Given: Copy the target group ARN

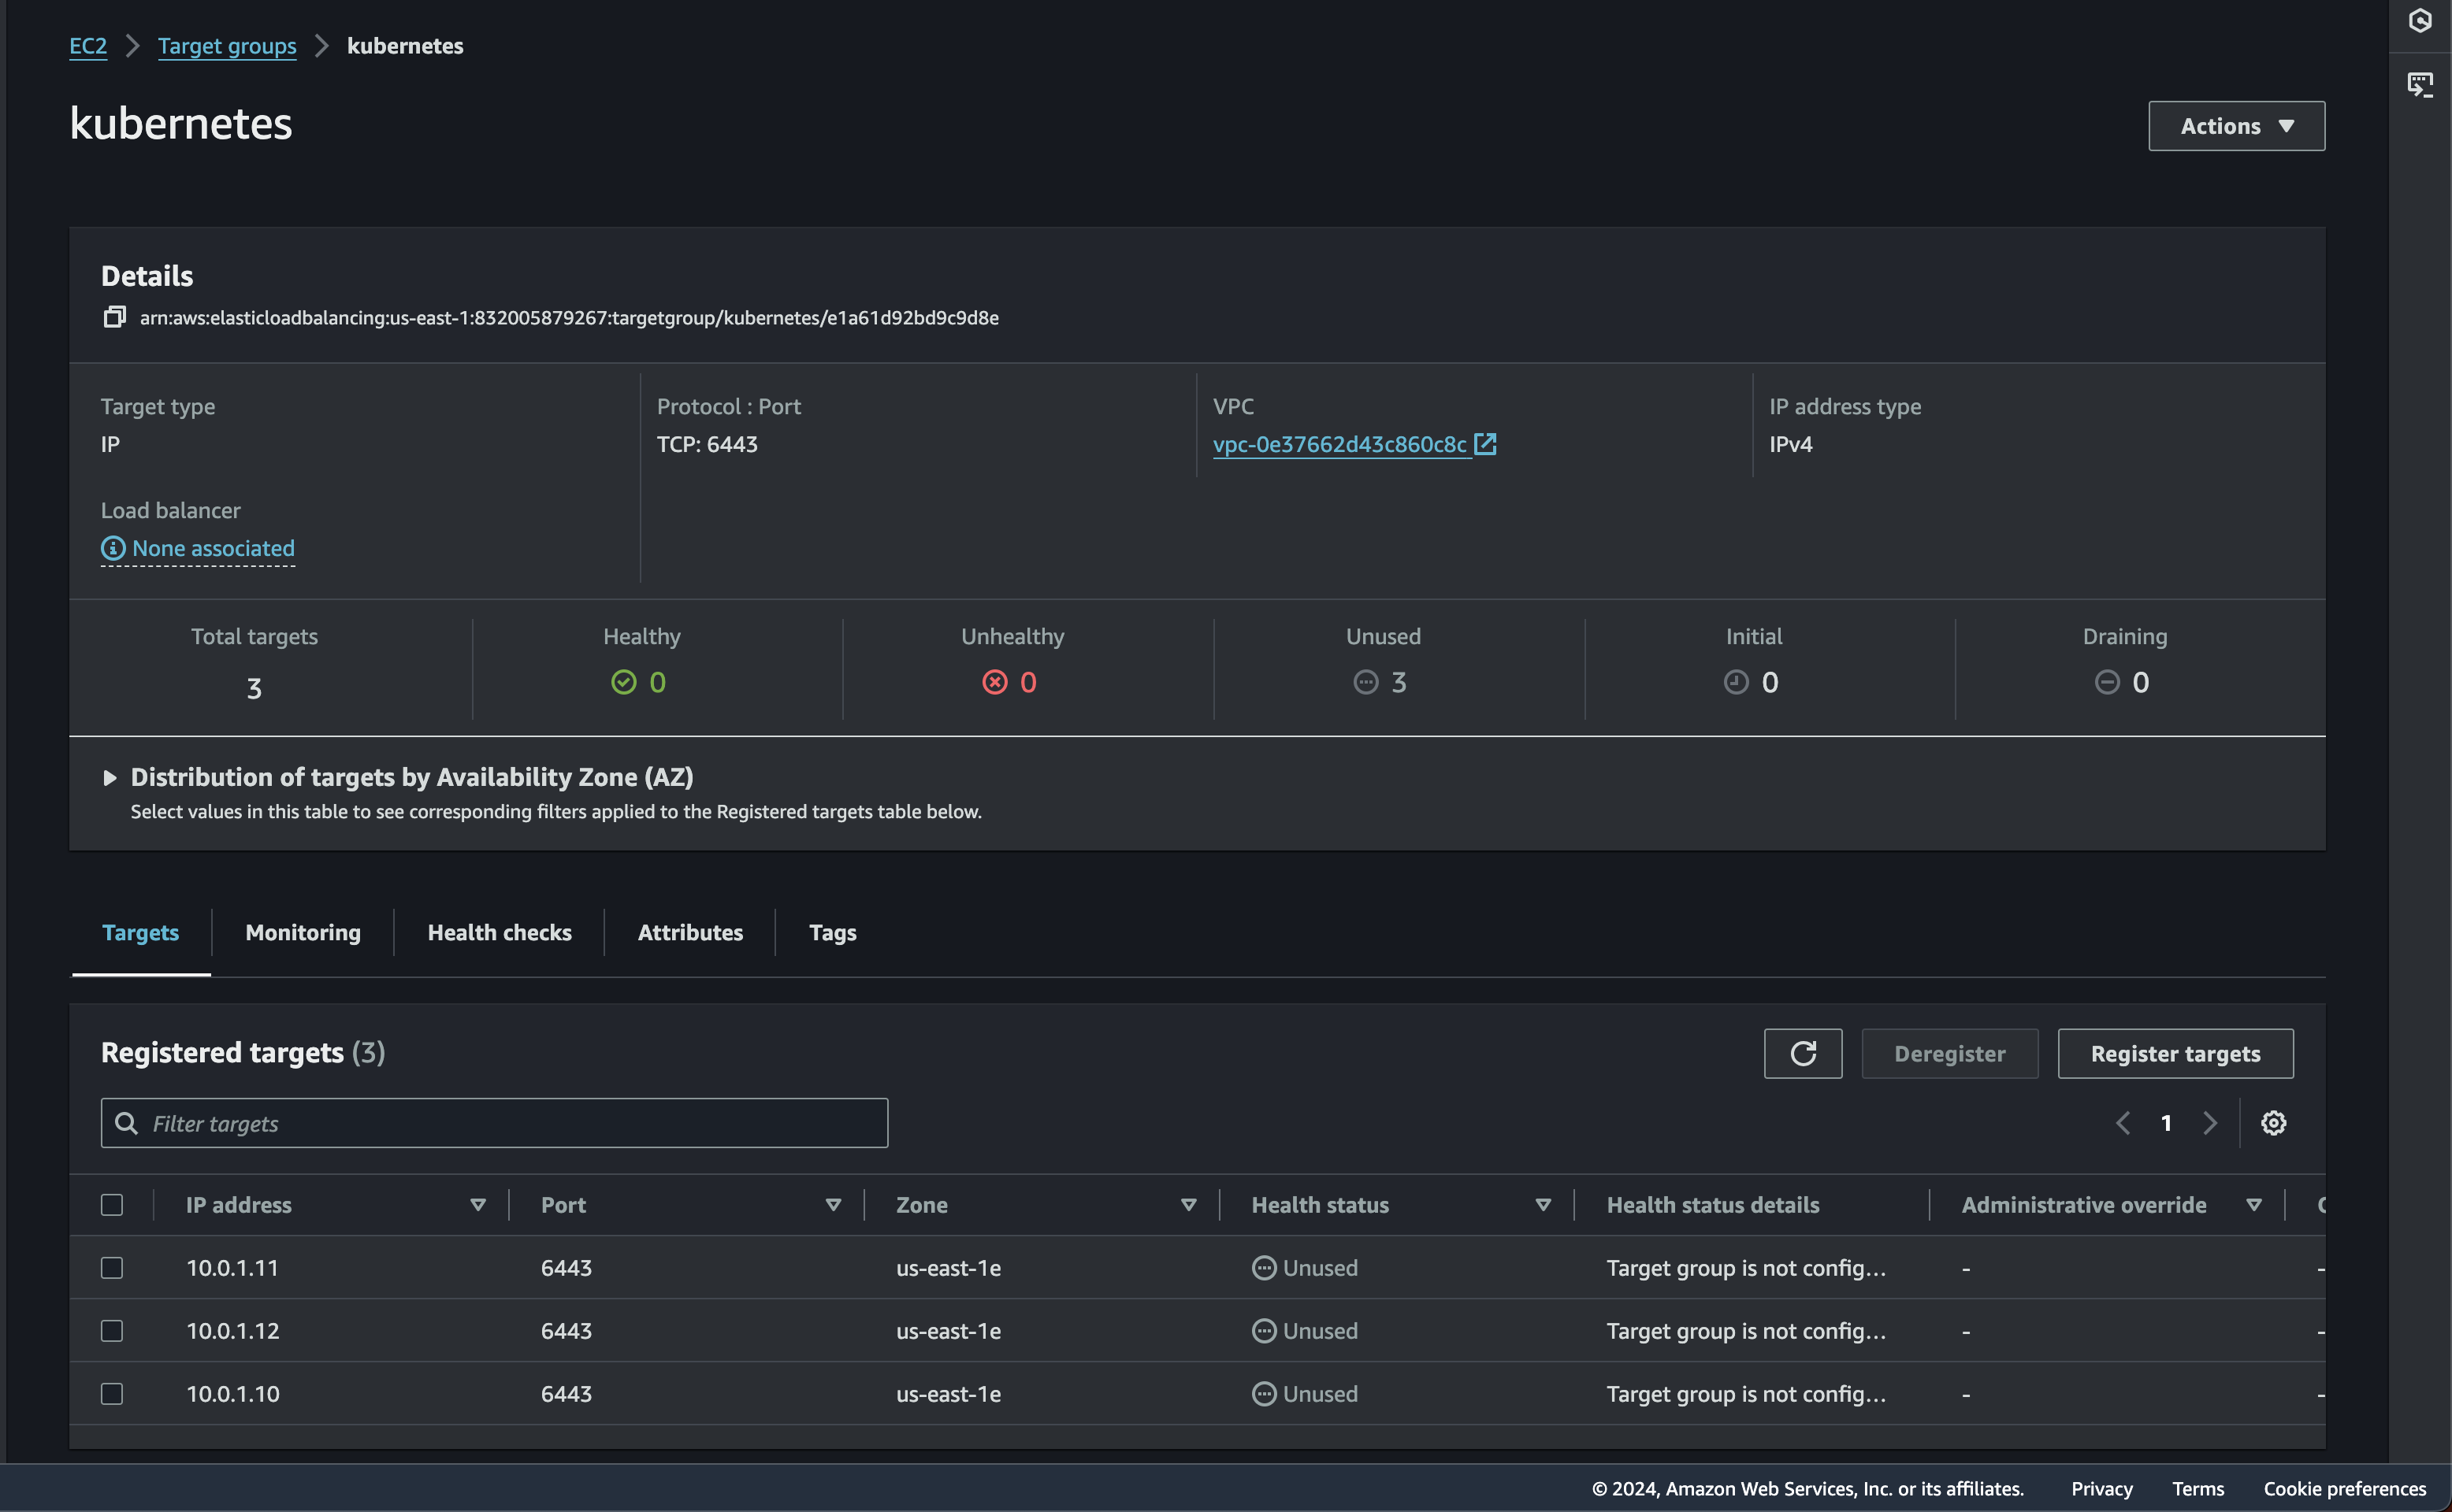Looking at the screenshot, I should tap(114, 317).
